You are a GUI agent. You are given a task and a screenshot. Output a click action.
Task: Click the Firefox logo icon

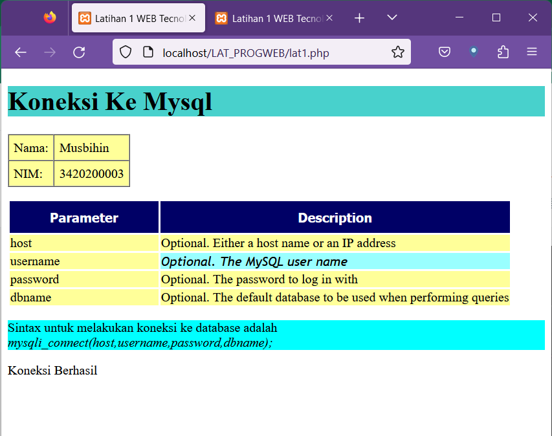(x=50, y=17)
